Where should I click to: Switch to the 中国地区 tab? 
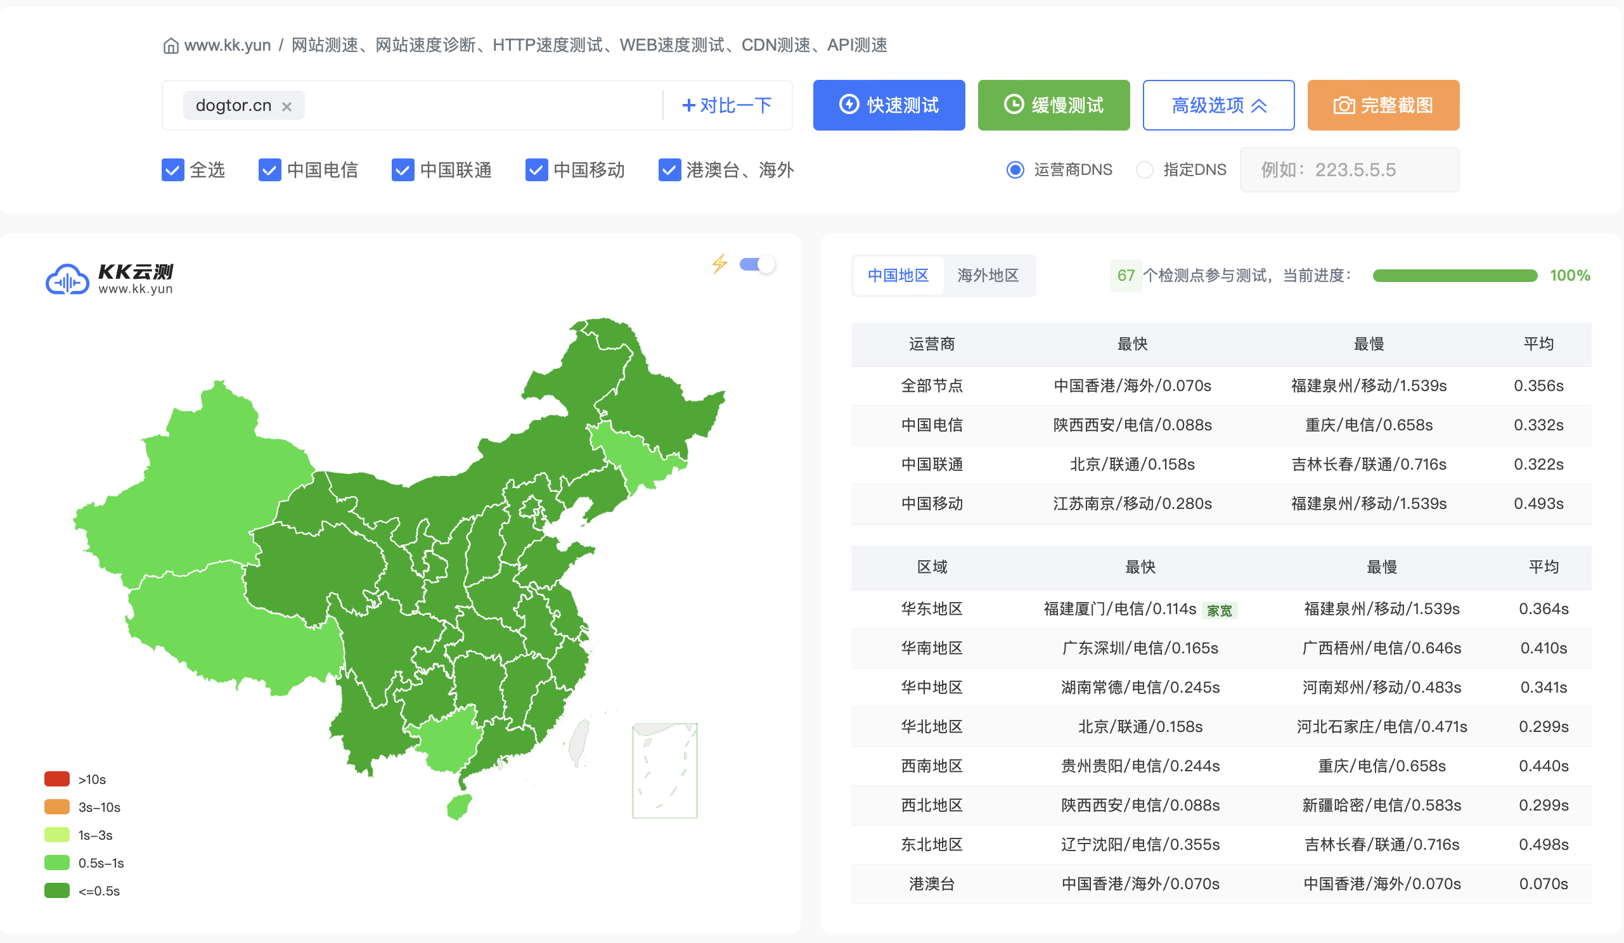(x=898, y=276)
